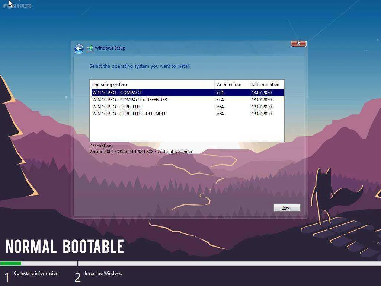Click the Windows Setup title text

tap(110, 48)
